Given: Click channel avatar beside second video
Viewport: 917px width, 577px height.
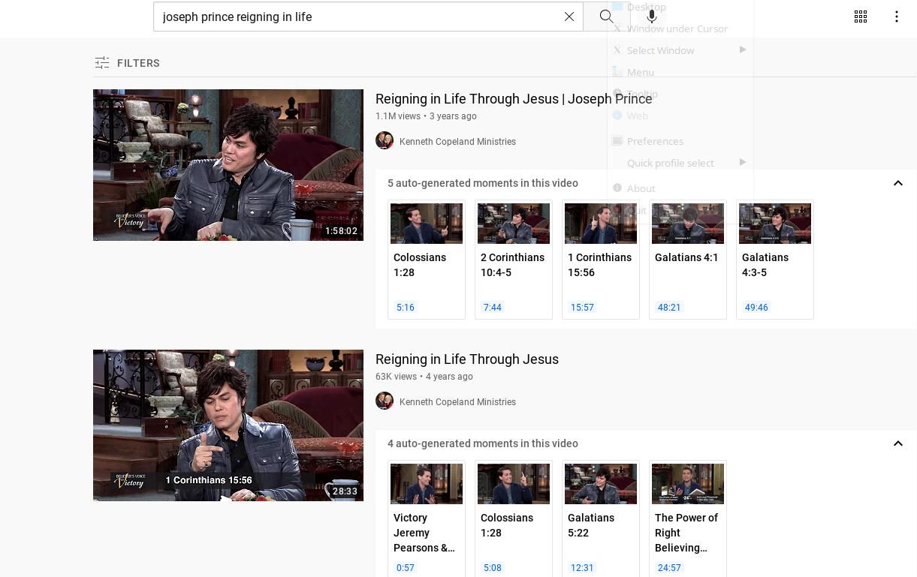Looking at the screenshot, I should (385, 401).
